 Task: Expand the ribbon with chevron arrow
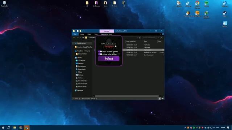160,34
